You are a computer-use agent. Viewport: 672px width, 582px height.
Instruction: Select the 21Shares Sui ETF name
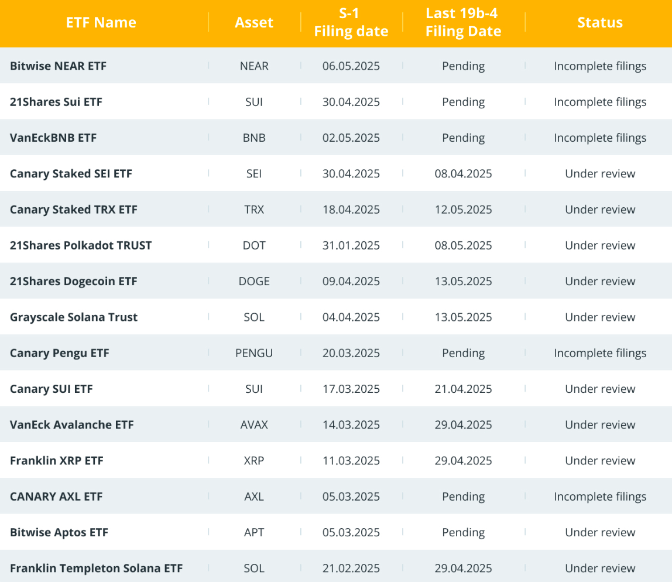56,102
